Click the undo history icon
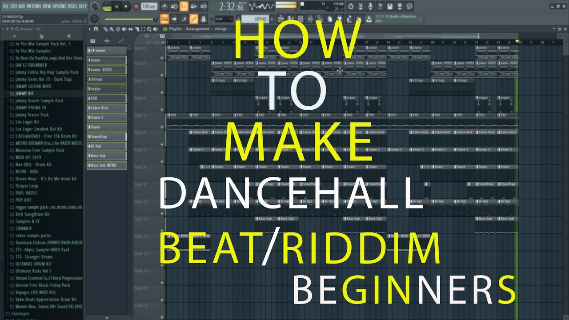 click(350, 7)
